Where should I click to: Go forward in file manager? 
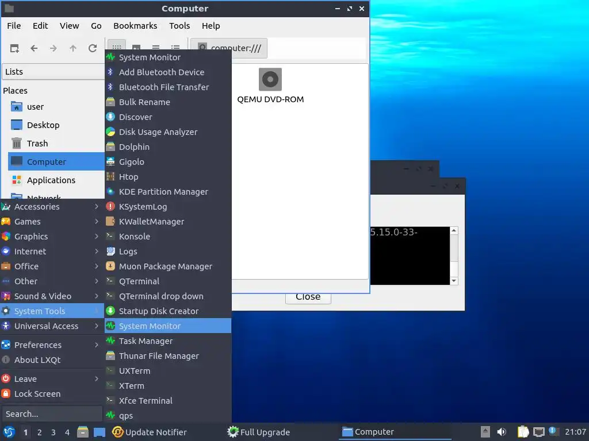(53, 48)
